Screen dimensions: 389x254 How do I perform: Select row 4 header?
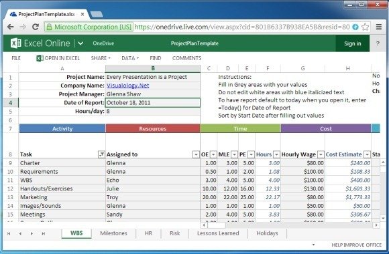pos(11,103)
